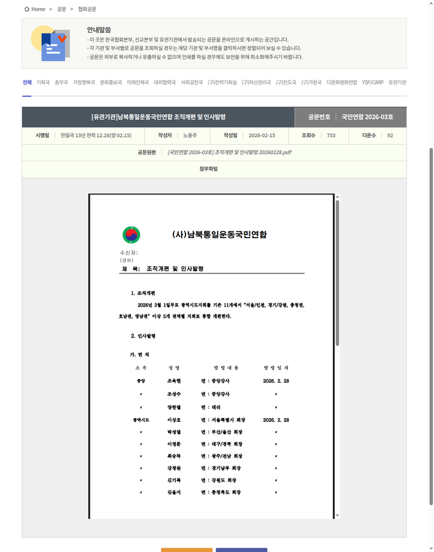434x552 pixels.
Task: Open the 문화홍보국 tab
Action: click(111, 82)
